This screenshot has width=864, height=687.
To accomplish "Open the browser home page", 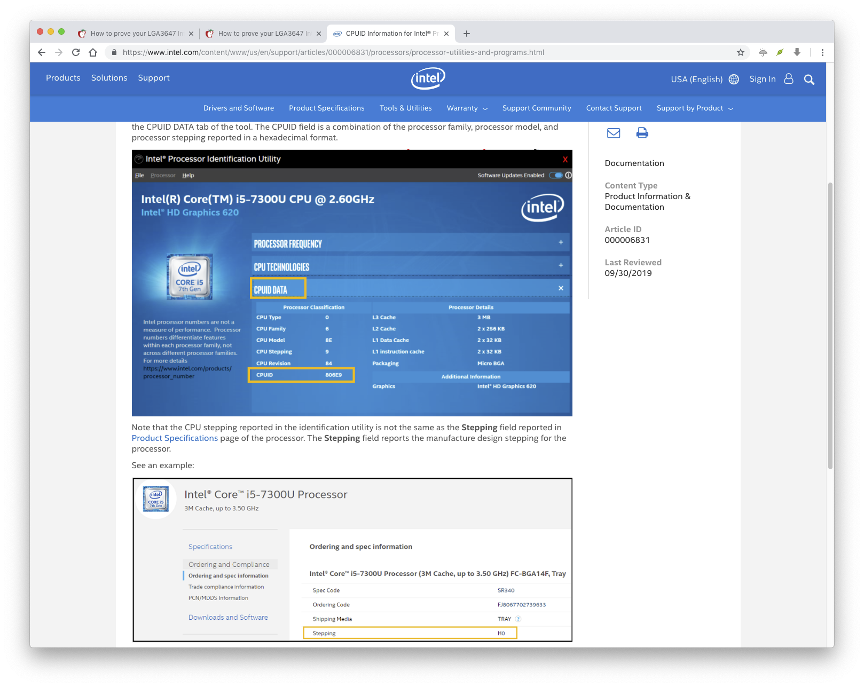I will pos(93,52).
